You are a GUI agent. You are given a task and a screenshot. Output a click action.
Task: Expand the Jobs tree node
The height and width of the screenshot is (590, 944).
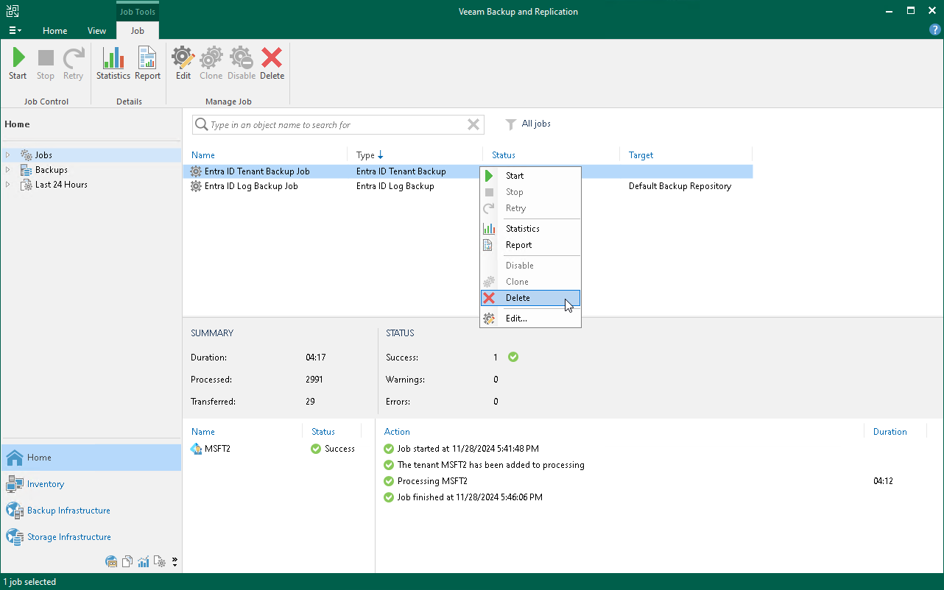pyautogui.click(x=8, y=155)
